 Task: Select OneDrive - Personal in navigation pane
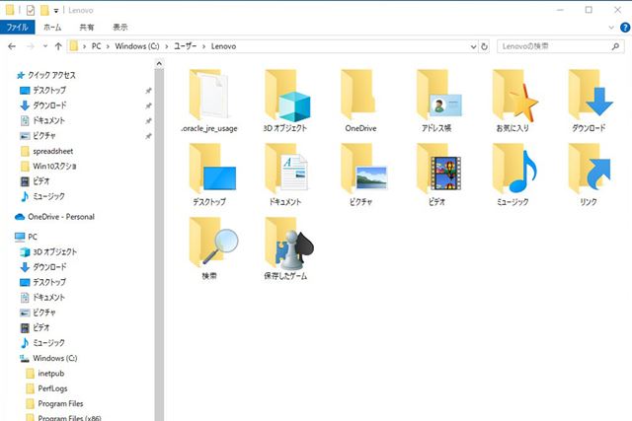coord(54,217)
